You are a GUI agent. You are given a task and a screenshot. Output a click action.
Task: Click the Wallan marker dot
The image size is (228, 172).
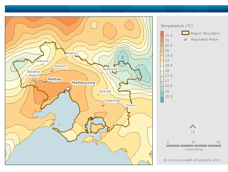click(66, 57)
